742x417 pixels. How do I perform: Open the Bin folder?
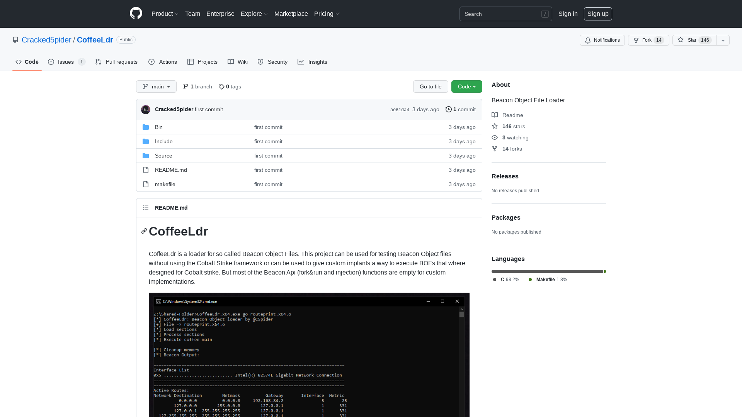(x=158, y=127)
